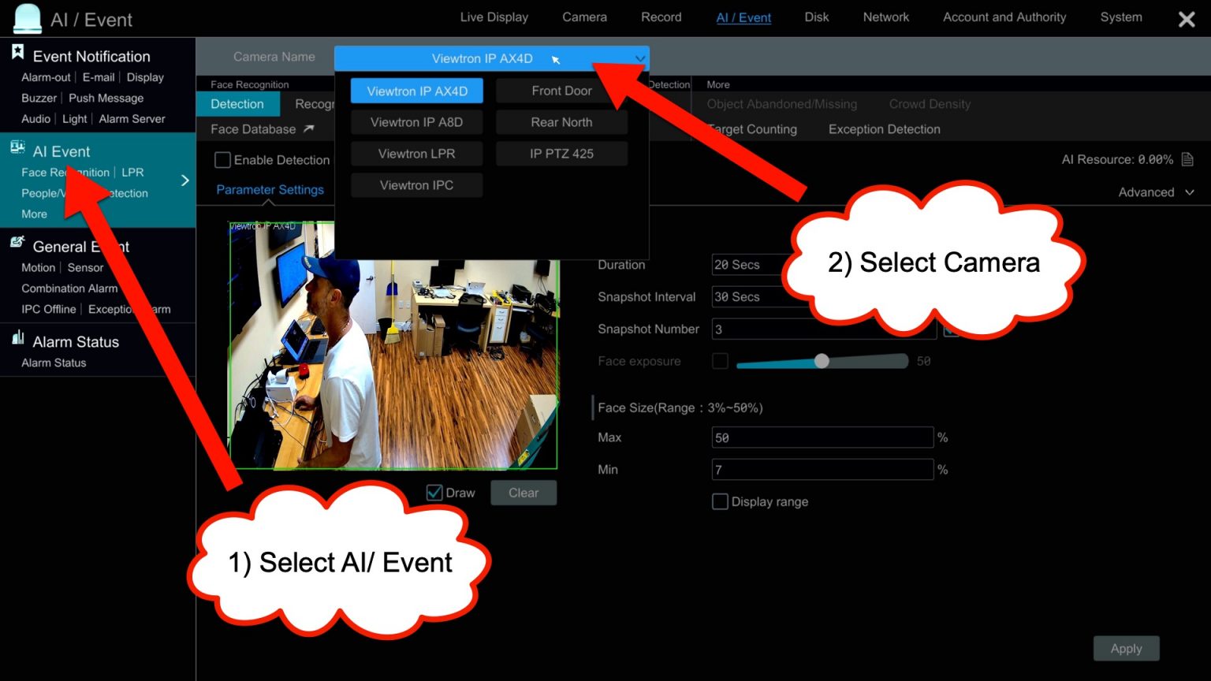Click the Event Notification bookmark icon
This screenshot has width=1211, height=681.
point(17,54)
